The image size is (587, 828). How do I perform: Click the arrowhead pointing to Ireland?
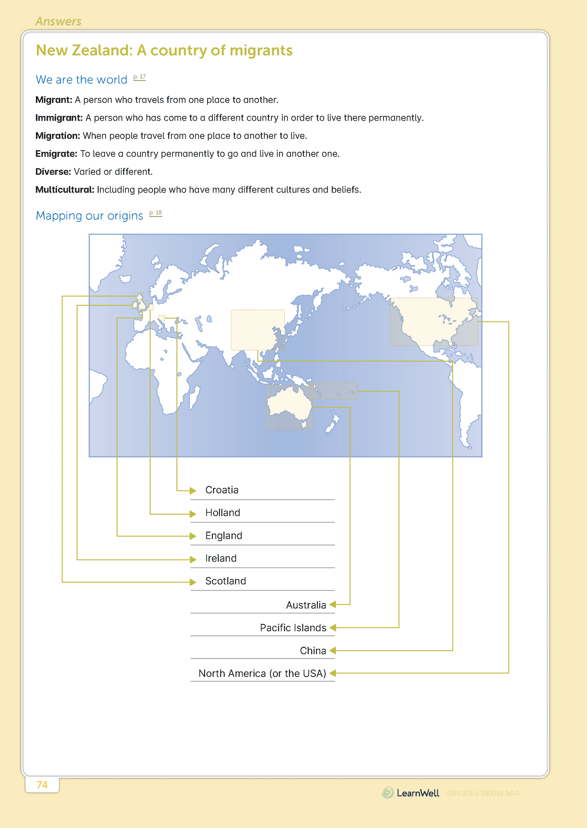[x=193, y=560]
